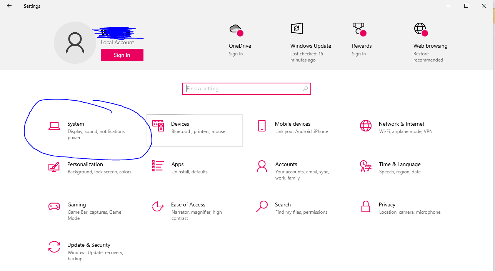Image resolution: width=495 pixels, height=271 pixels.
Task: Click Sign In under Rewards
Action: click(359, 54)
